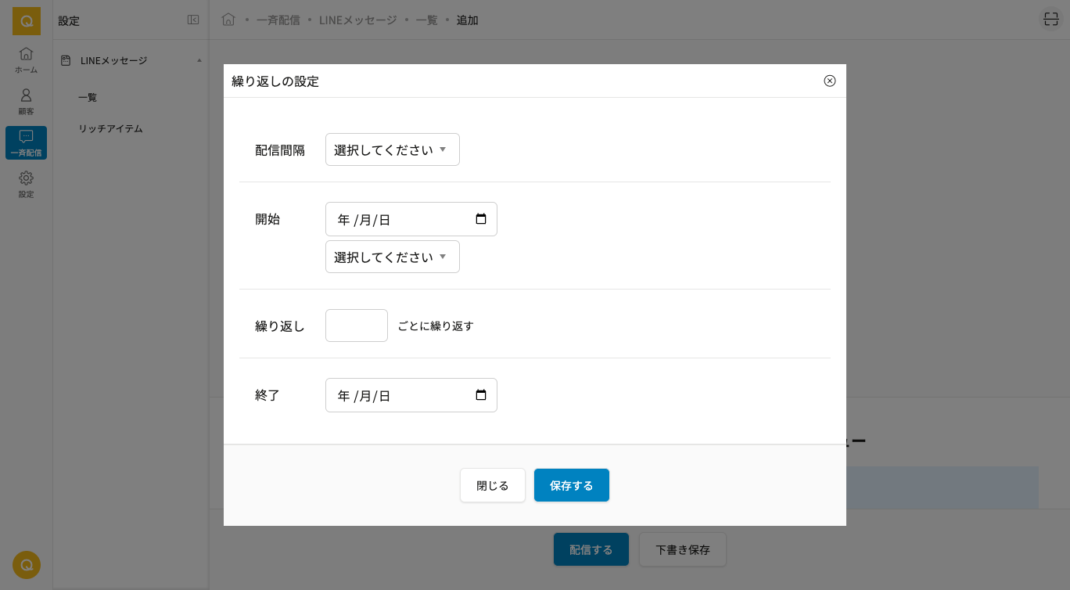
Task: Collapse the side panel with collapse icon
Action: point(193,20)
